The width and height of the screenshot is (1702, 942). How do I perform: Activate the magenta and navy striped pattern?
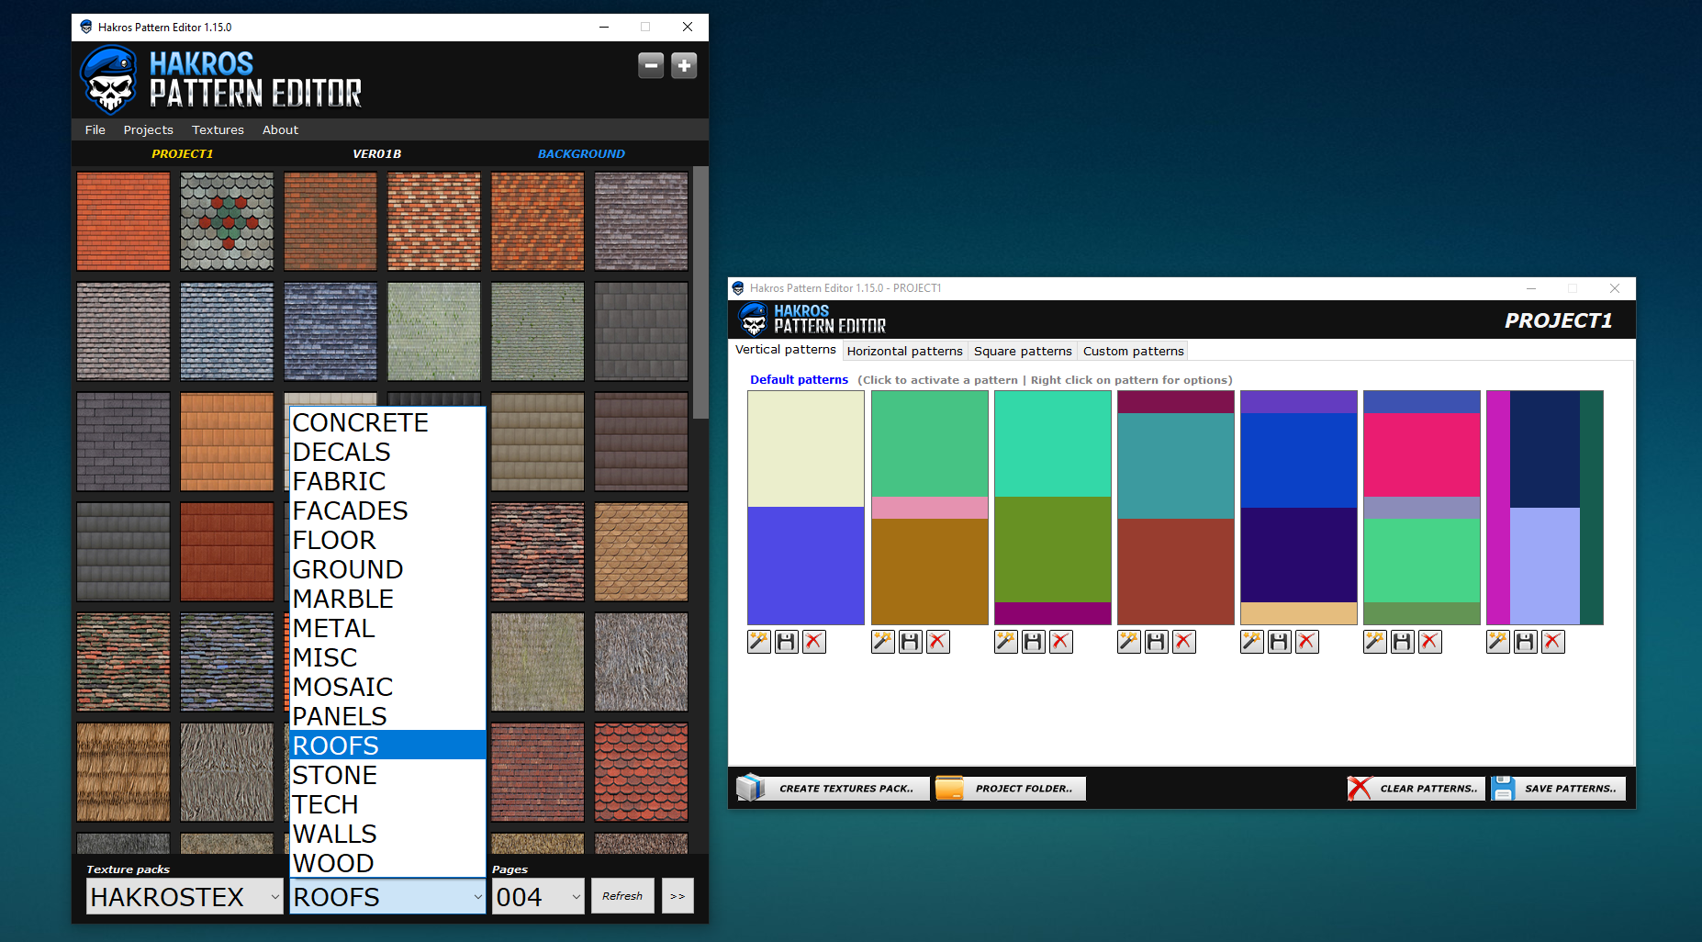1544,508
